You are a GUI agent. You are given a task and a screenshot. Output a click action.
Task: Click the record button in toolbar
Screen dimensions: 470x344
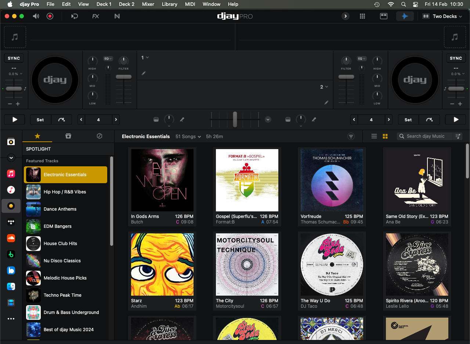tap(50, 16)
